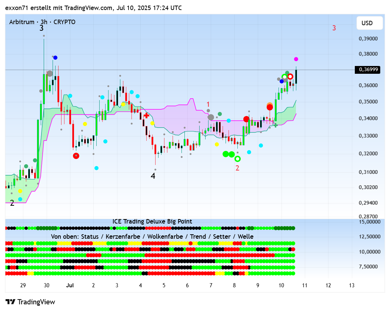Click the Jul label on the date axis
The height and width of the screenshot is (311, 390).
(70, 285)
